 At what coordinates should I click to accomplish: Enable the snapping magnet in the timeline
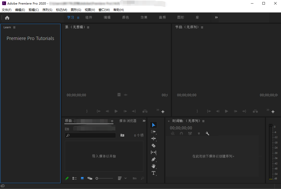tap(181, 133)
